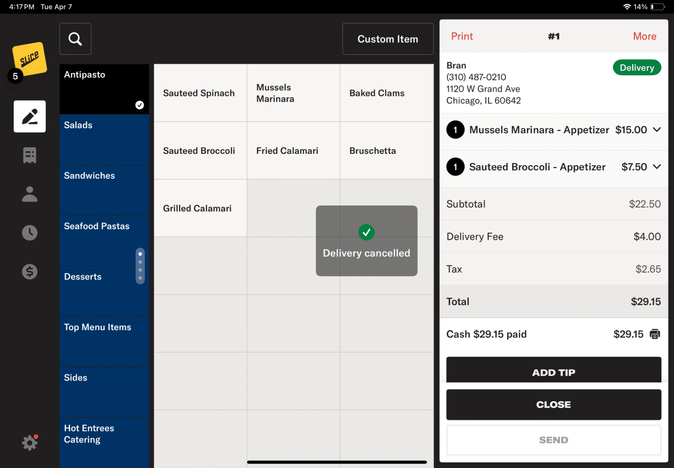Toggle the Antipasto category checkmark
Image resolution: width=674 pixels, height=468 pixels.
(140, 105)
